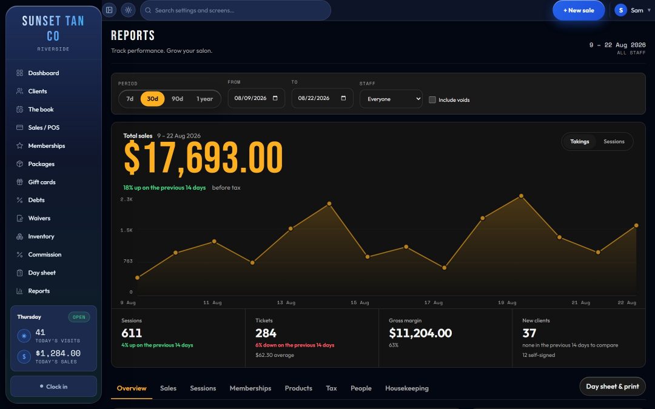
Task: Select the 1 year period option
Action: [x=205, y=99]
